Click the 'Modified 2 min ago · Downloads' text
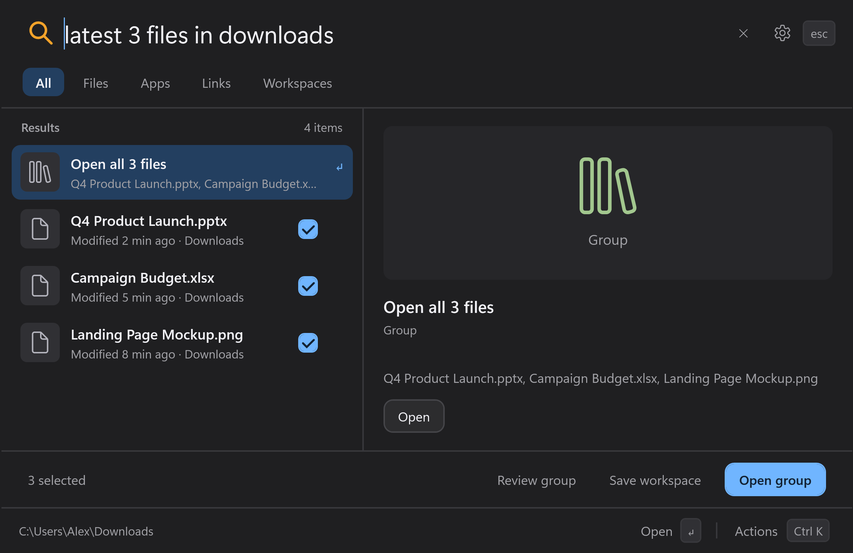This screenshot has width=853, height=553. tap(157, 241)
